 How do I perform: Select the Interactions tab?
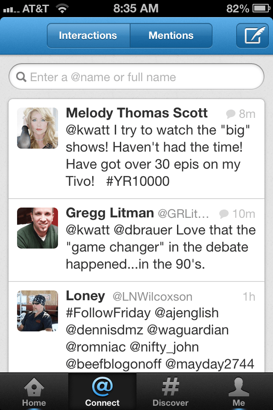pos(88,36)
